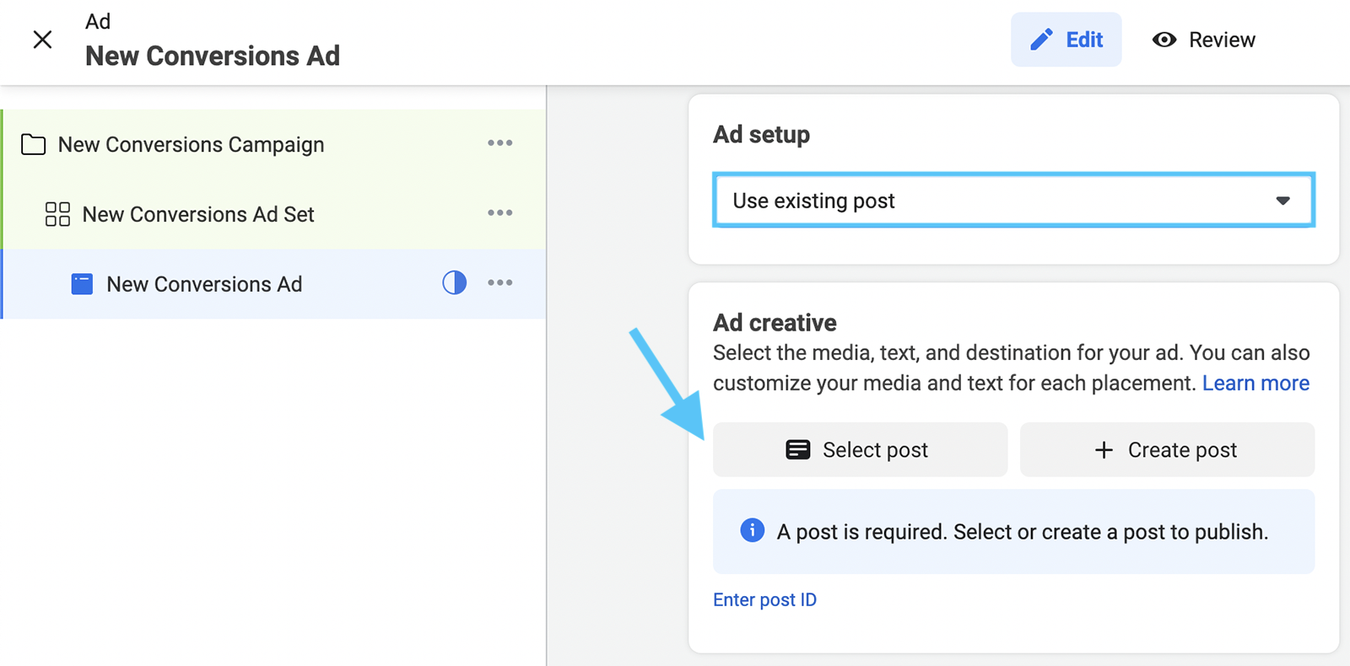The height and width of the screenshot is (666, 1350).
Task: Open more options for New Conversions Ad
Action: pos(500,283)
